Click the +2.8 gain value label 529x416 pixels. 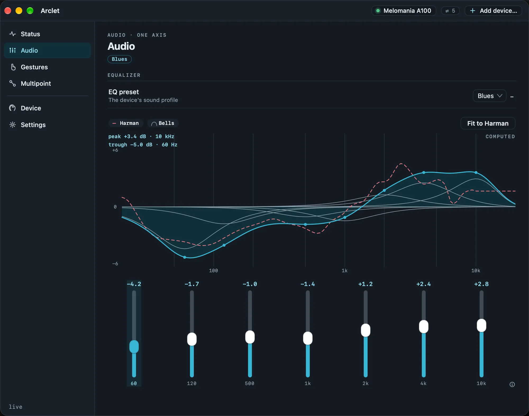pyautogui.click(x=481, y=284)
